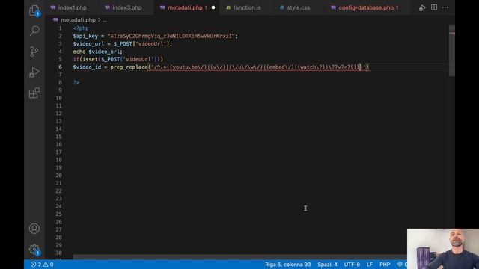Open the Extensions view

[34, 93]
